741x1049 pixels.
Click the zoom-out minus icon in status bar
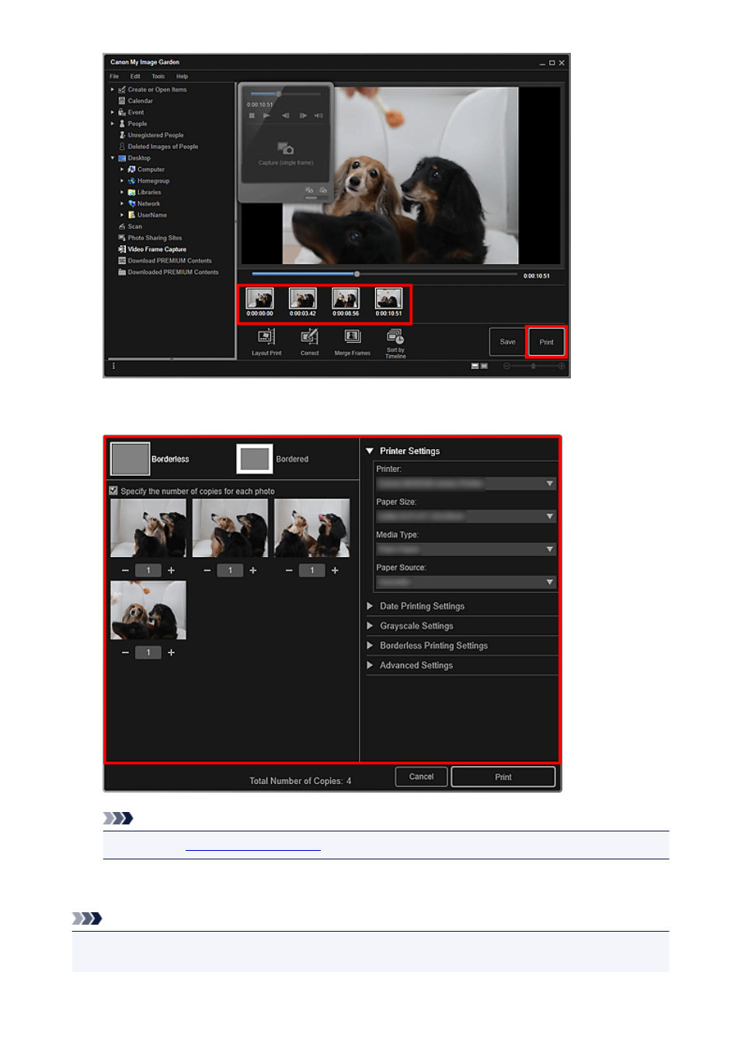point(506,366)
